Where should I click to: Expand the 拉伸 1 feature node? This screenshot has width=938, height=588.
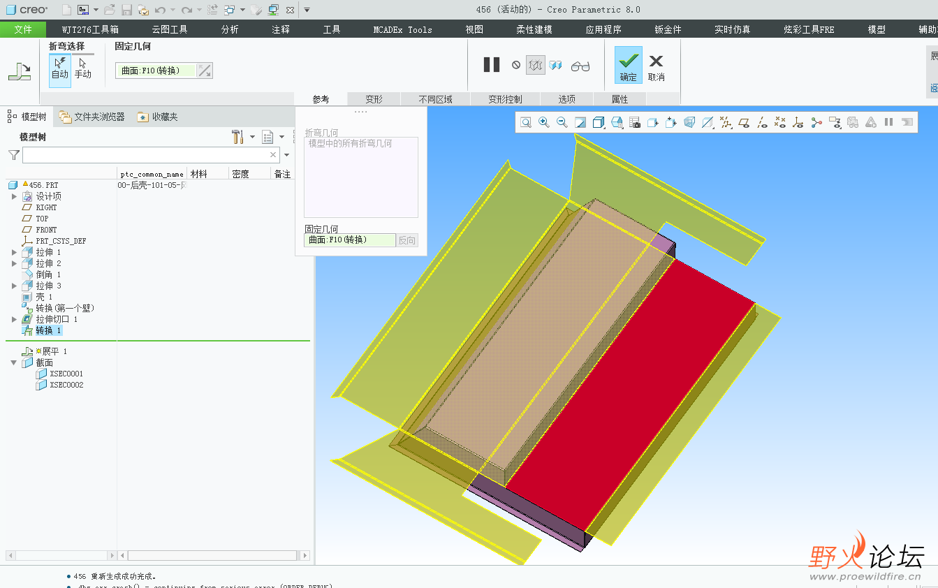click(x=14, y=252)
